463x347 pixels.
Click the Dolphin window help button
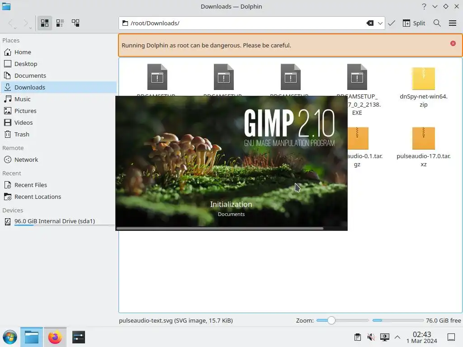[424, 6]
